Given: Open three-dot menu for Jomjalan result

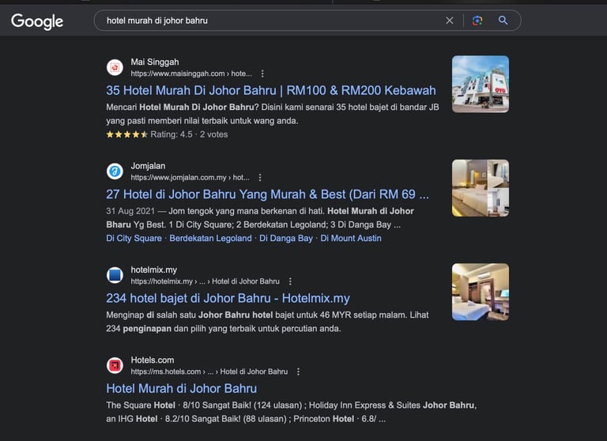Looking at the screenshot, I should point(260,177).
